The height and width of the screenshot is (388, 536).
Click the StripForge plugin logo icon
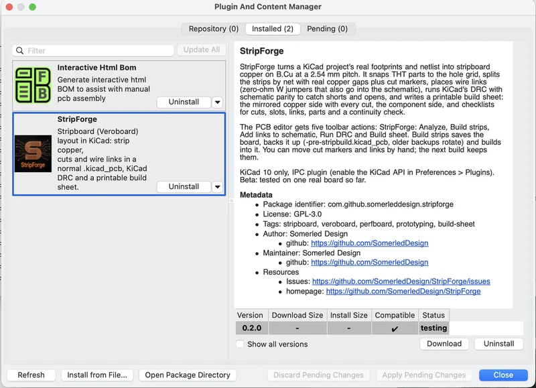(x=33, y=153)
